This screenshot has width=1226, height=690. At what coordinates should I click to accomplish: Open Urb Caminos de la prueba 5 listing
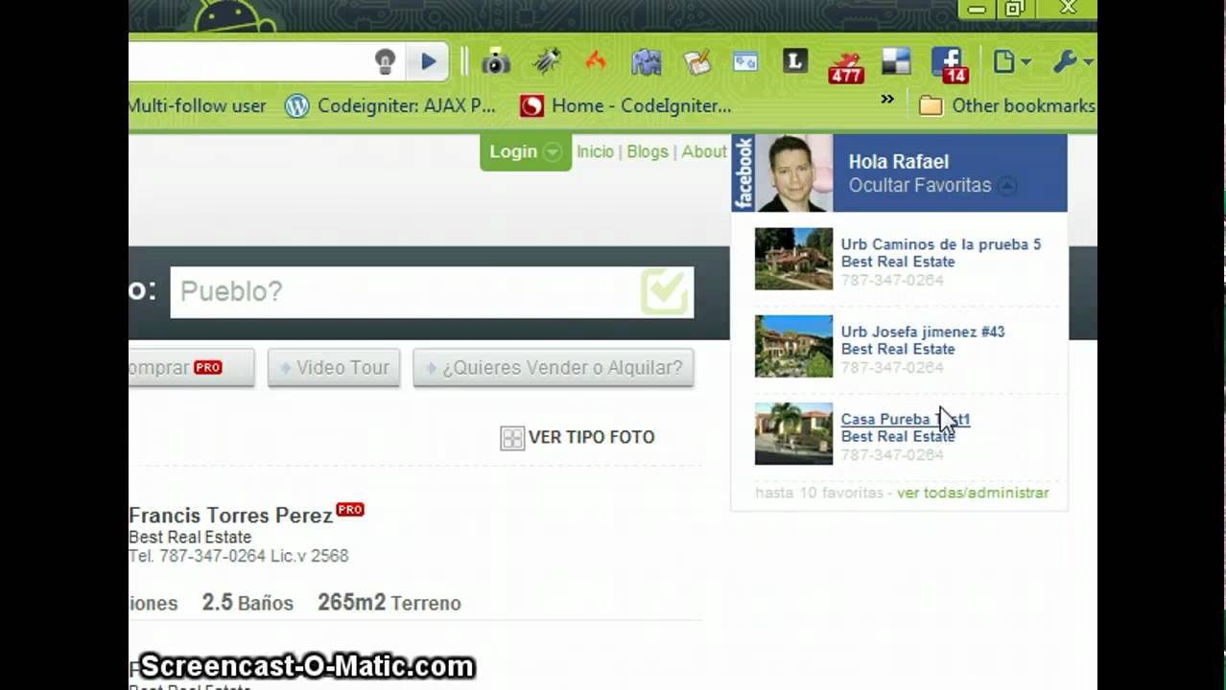(940, 244)
